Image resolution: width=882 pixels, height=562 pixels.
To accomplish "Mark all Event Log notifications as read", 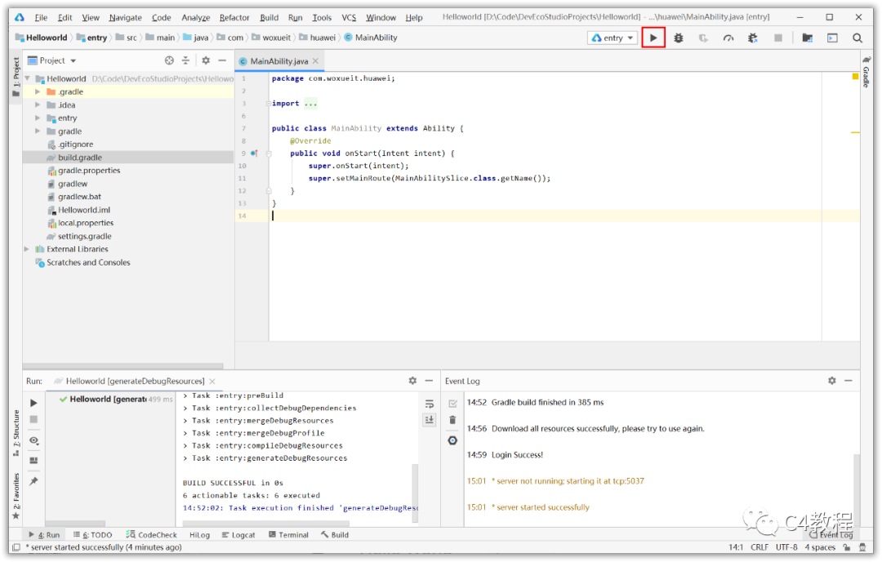I will tap(452, 404).
